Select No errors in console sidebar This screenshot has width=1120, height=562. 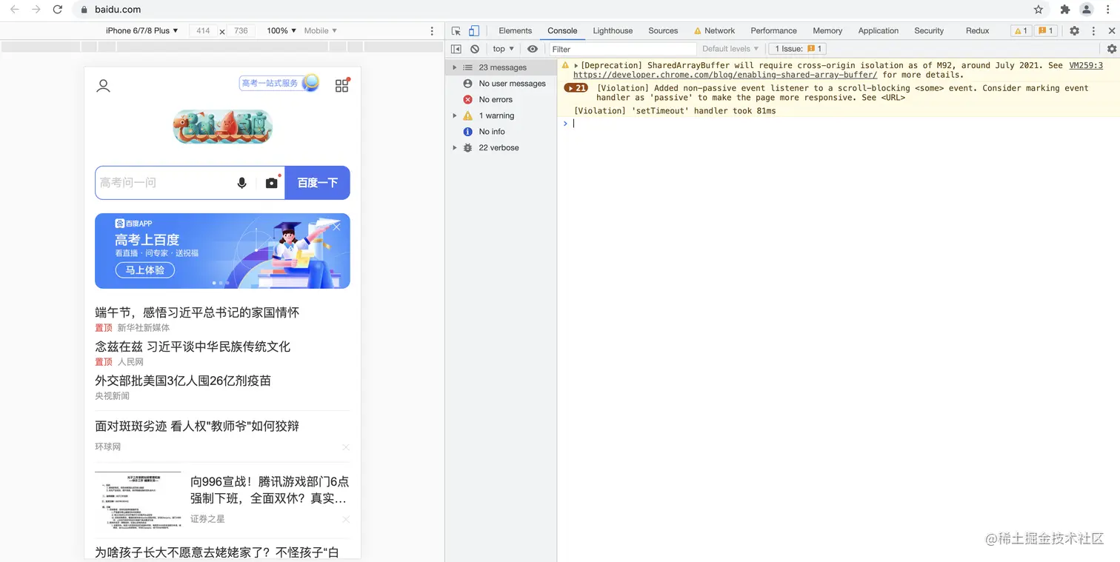tap(496, 100)
